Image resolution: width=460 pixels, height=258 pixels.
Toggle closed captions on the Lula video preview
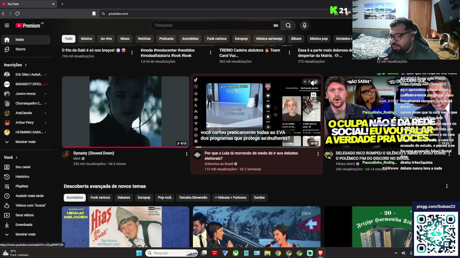313,95
